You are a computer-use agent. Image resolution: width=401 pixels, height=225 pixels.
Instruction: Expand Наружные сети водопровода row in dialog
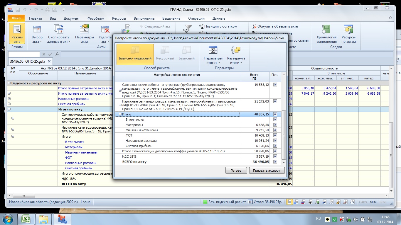click(120, 105)
